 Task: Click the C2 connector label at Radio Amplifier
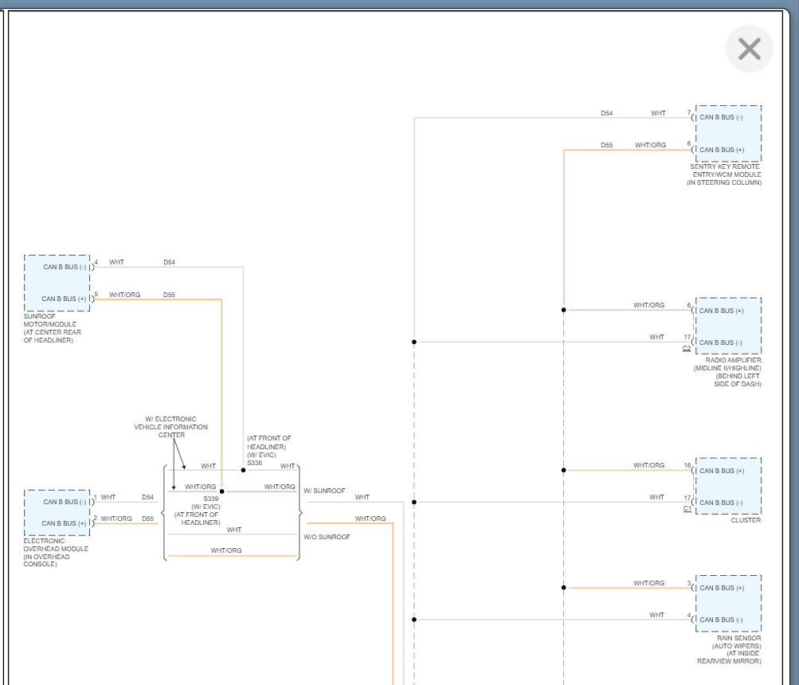[687, 348]
